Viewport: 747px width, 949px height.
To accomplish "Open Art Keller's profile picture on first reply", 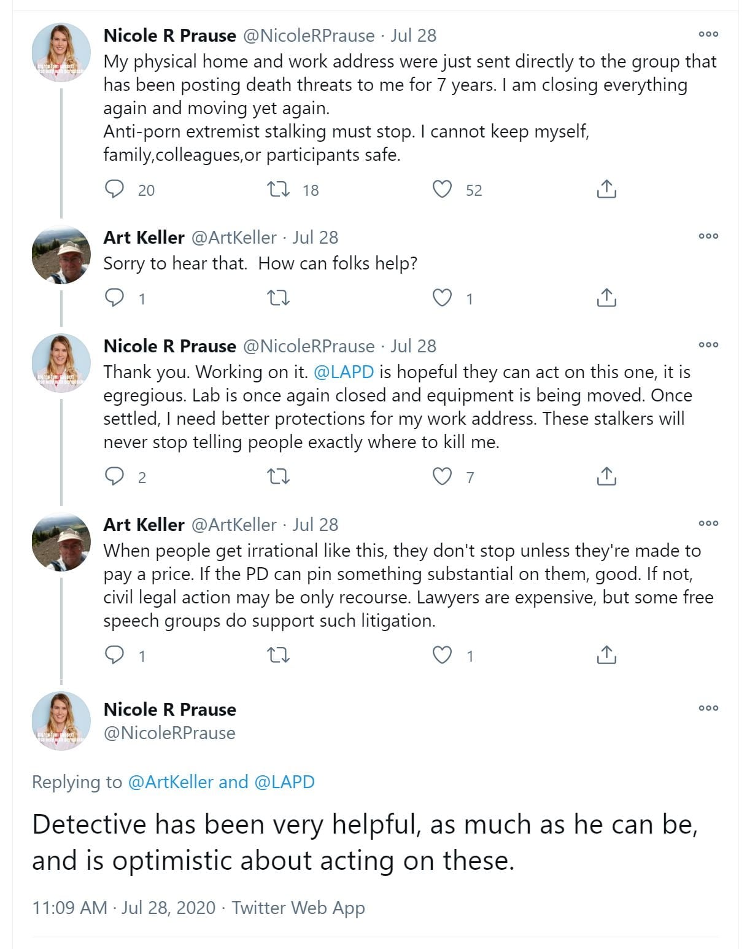I will 61,255.
